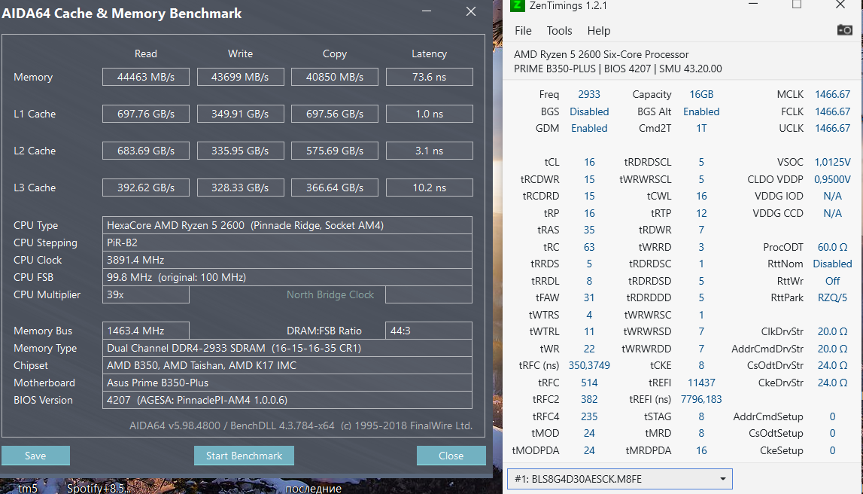The width and height of the screenshot is (863, 494).
Task: Minimize the ZenTimings window
Action: tap(753, 5)
